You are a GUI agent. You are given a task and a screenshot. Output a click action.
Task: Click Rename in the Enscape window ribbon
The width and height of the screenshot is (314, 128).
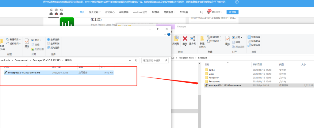[193, 40]
